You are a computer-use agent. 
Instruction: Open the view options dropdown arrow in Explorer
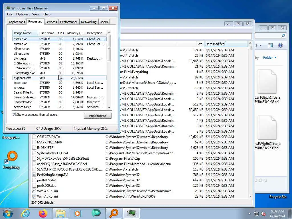tap(261, 45)
